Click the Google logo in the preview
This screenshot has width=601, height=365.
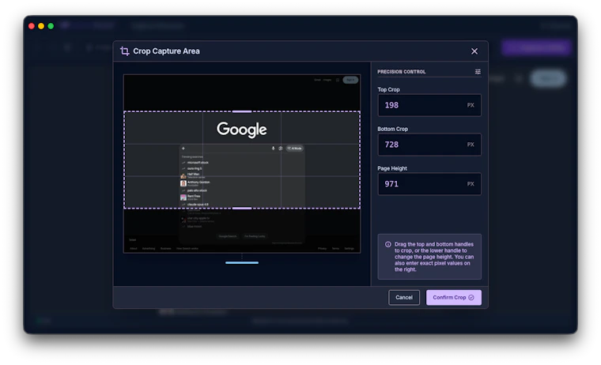241,130
